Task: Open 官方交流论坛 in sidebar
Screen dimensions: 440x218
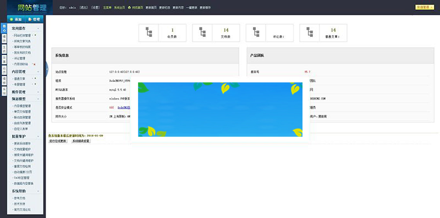Action: (22, 209)
